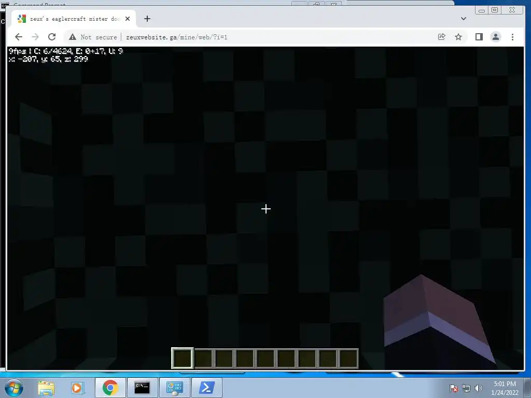Viewport: 531px width, 398px height.
Task: Click the Action Center flag icon
Action: click(453, 388)
